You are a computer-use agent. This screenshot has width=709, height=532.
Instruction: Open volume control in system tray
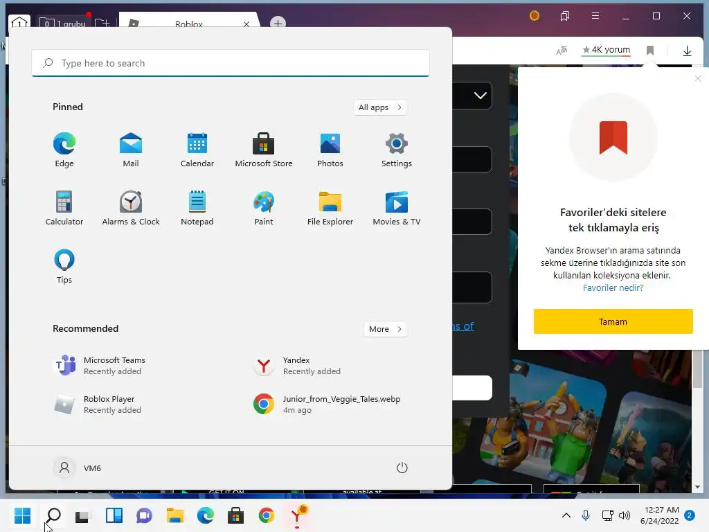coord(625,515)
